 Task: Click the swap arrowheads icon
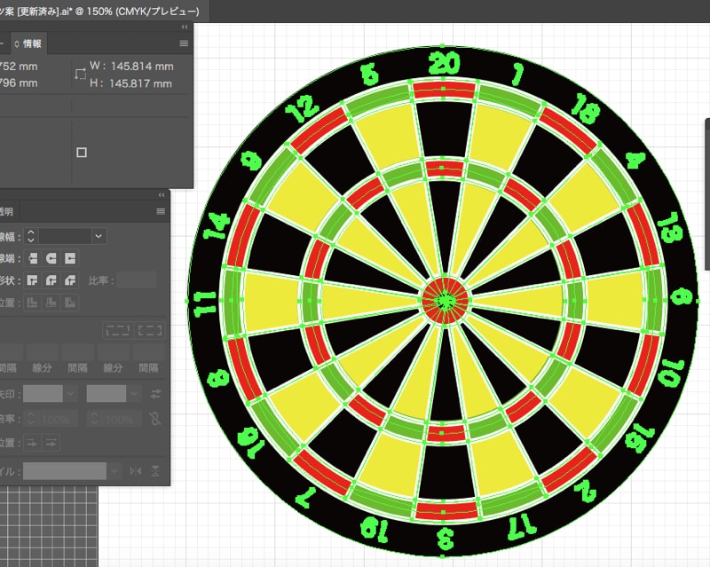[x=156, y=393]
